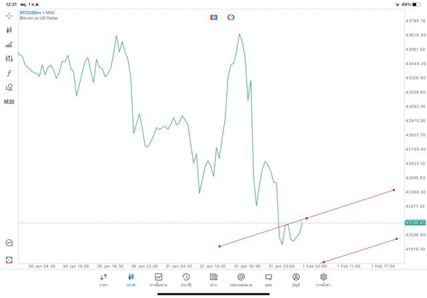The image size is (427, 298).
Task: Tap the circular red-blue icon at top
Action: (x=231, y=17)
